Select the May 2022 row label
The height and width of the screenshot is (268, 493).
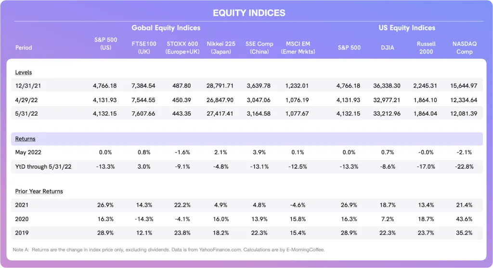pyautogui.click(x=28, y=152)
